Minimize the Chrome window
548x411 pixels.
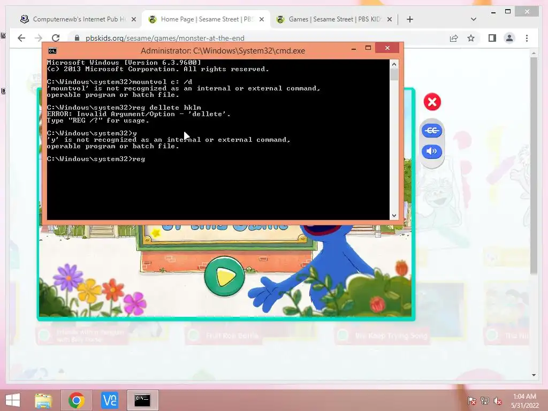click(x=493, y=12)
